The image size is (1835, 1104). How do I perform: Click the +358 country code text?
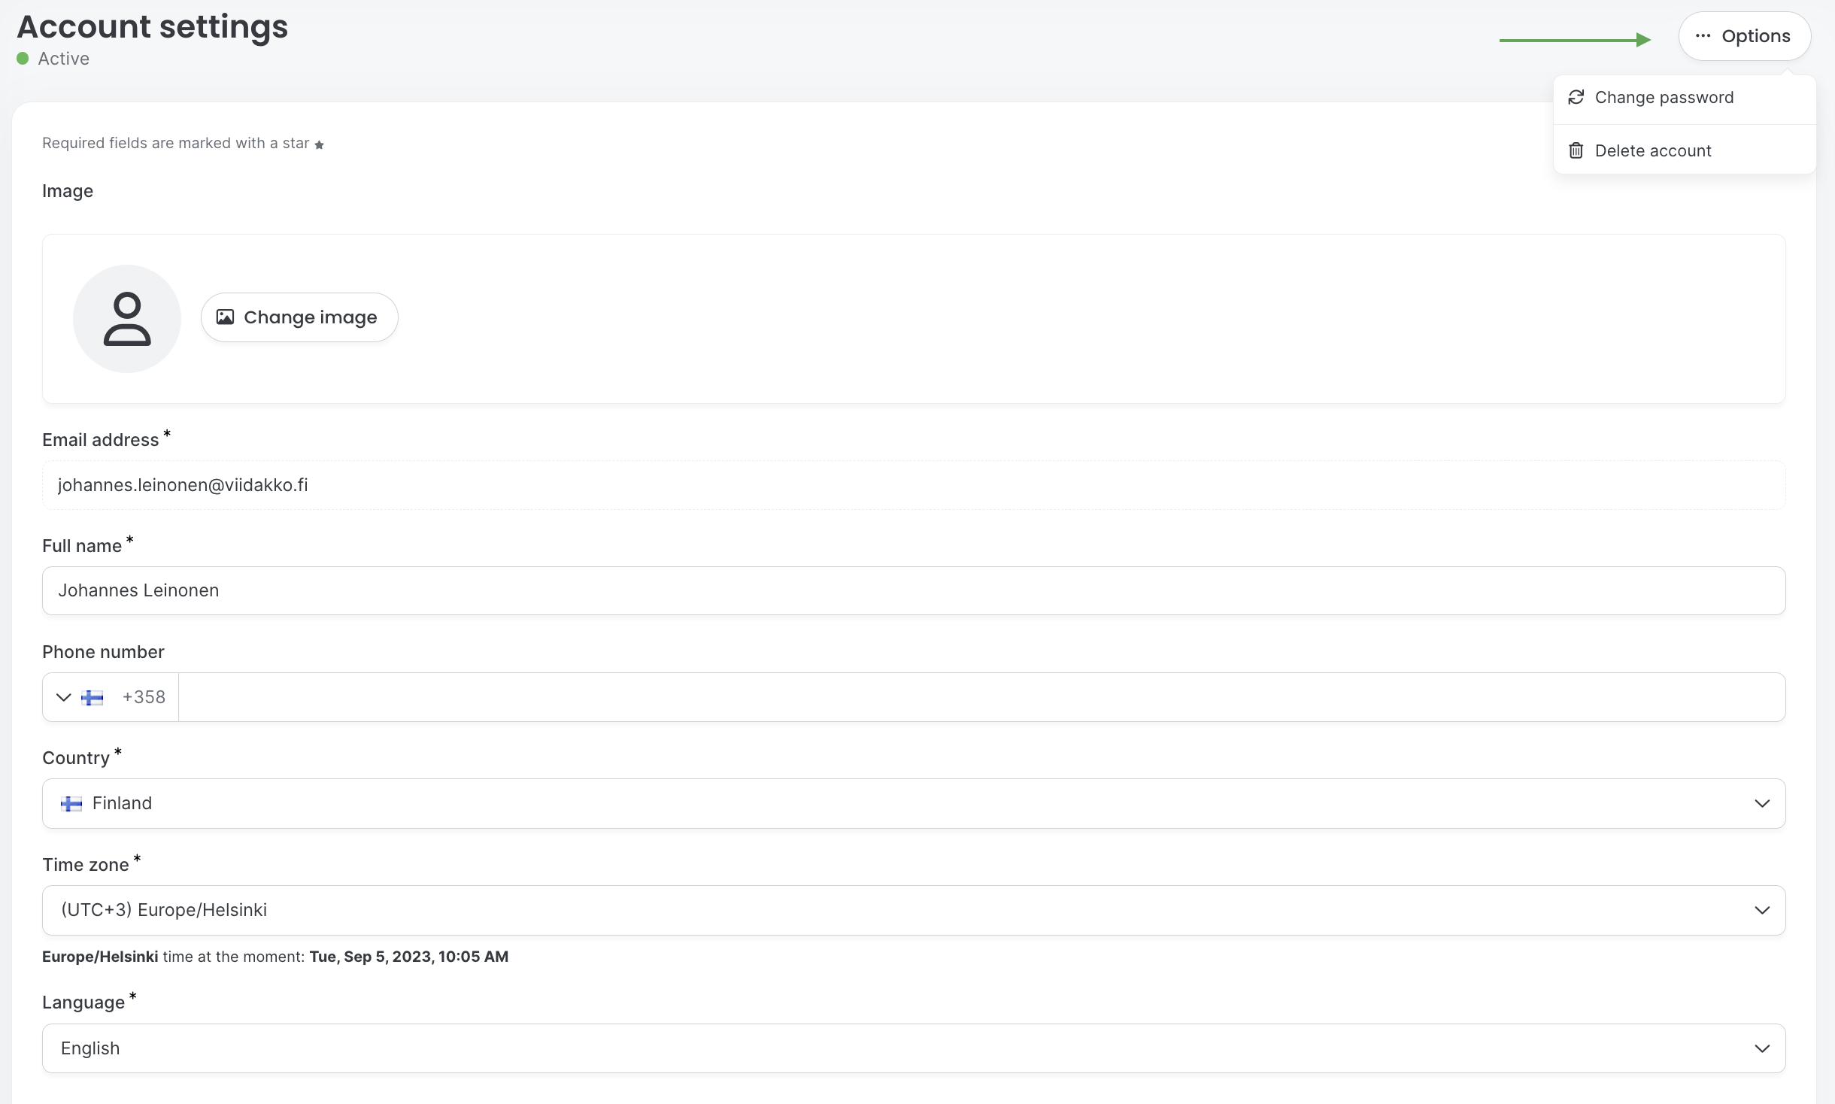[x=144, y=698]
